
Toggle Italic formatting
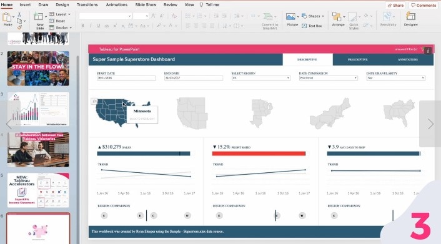tap(91, 26)
